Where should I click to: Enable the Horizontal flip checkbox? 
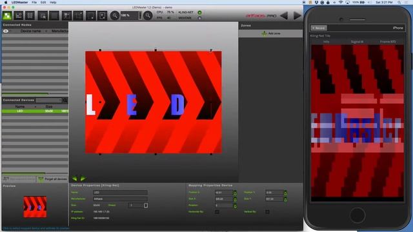(x=217, y=212)
